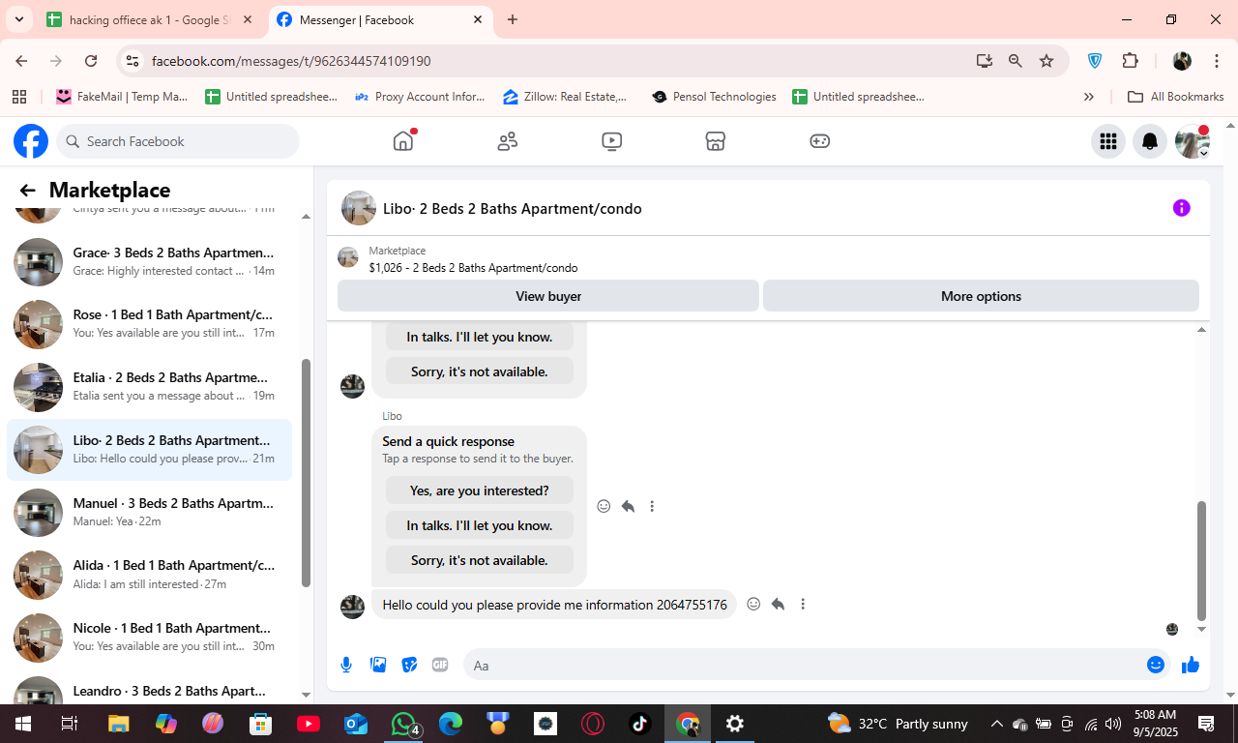Click the View buyer button
The image size is (1238, 743).
coord(548,296)
